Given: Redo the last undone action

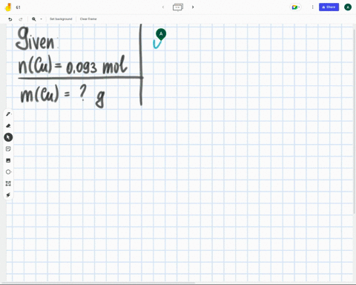Looking at the screenshot, I should click(21, 19).
